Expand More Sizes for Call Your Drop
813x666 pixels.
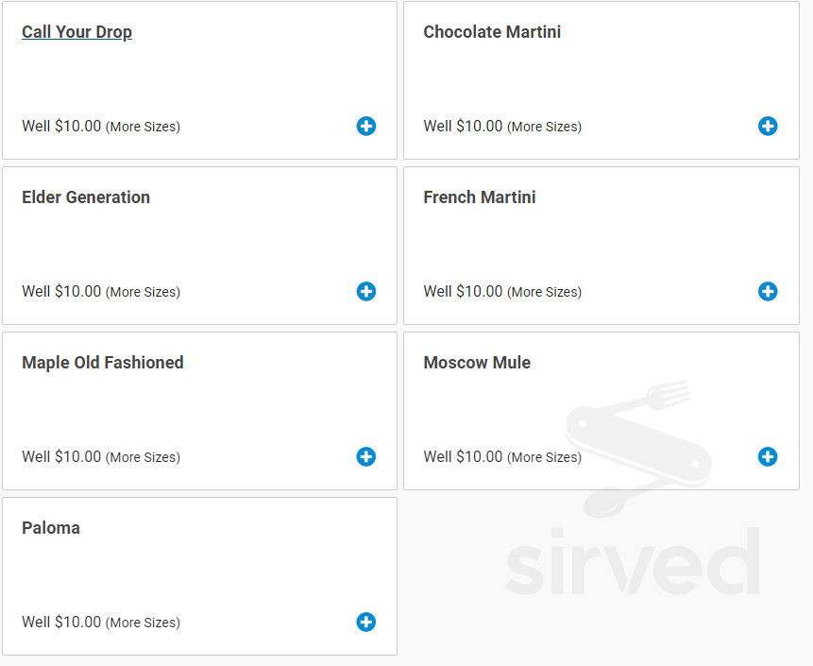click(x=143, y=127)
